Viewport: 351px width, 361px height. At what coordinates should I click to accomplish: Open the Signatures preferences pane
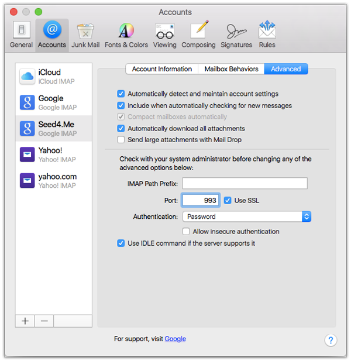(x=236, y=35)
